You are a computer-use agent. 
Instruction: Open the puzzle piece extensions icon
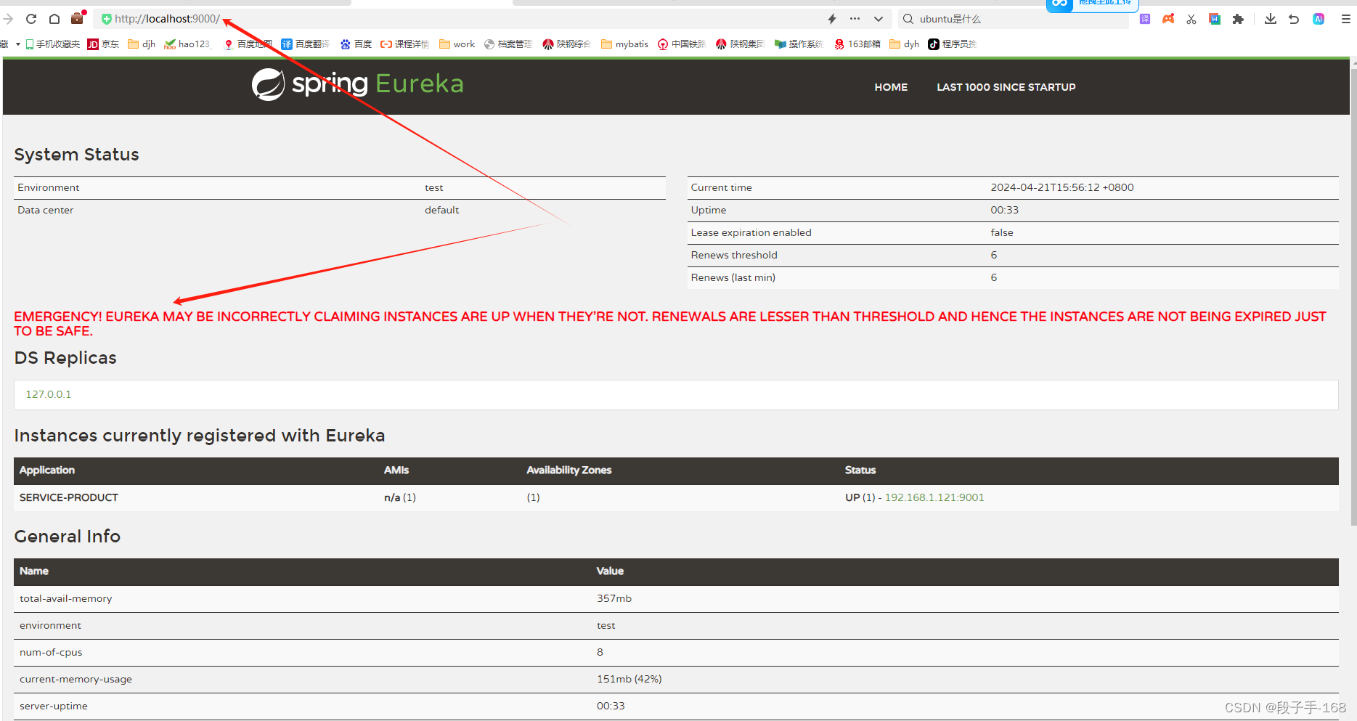[1238, 19]
